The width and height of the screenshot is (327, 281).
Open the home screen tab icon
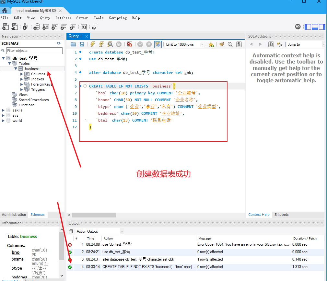5,10
